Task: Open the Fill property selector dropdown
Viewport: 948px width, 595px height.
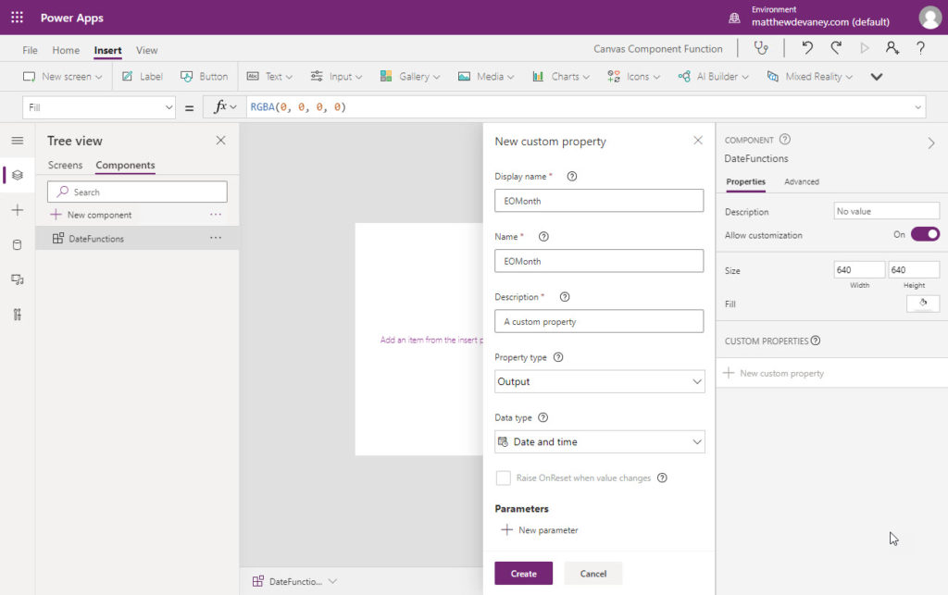Action: 99,107
